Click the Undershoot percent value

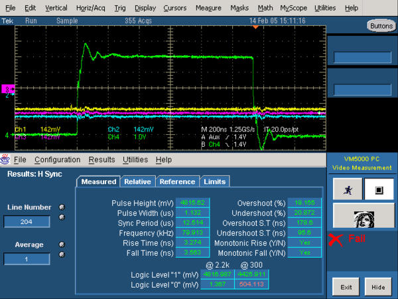tap(304, 213)
